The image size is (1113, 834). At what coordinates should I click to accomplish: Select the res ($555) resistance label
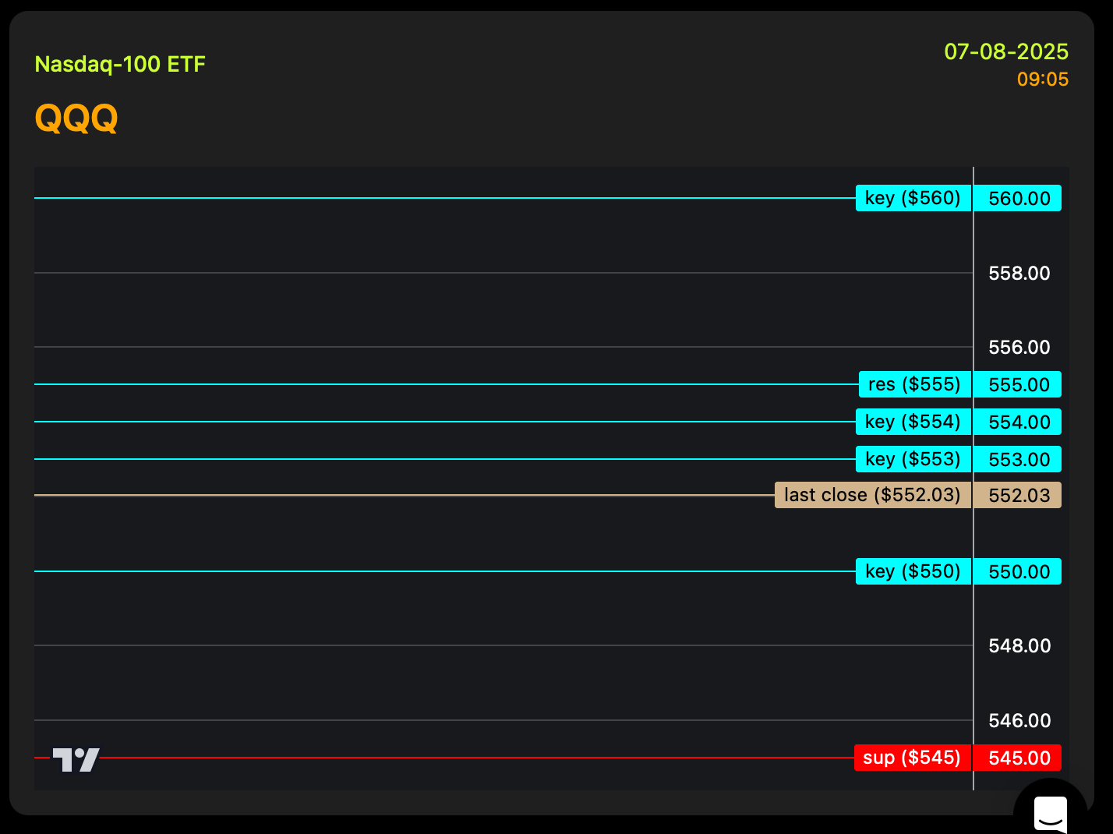915,384
